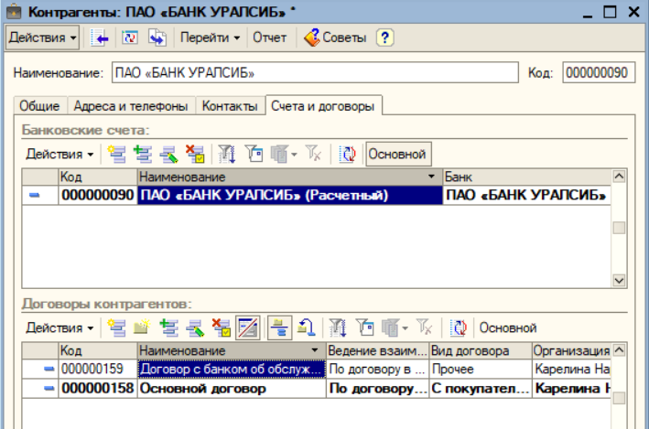Click the sort arrow in the contracts Наименование header
This screenshot has height=429, width=649.
click(315, 350)
